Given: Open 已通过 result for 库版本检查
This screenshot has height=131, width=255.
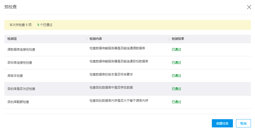Looking at the screenshot, I should [176, 76].
